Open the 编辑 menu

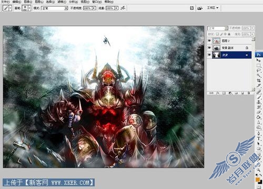click(17, 2)
